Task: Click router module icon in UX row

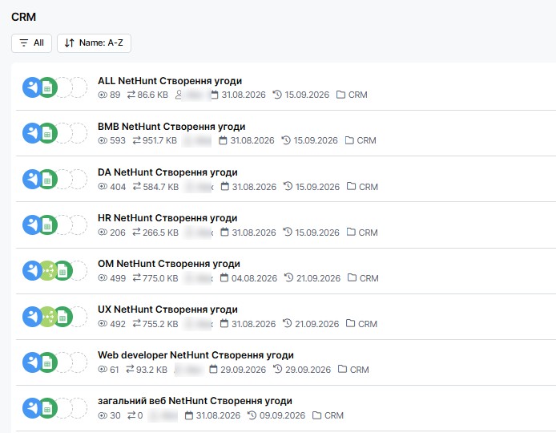Action: 47,316
